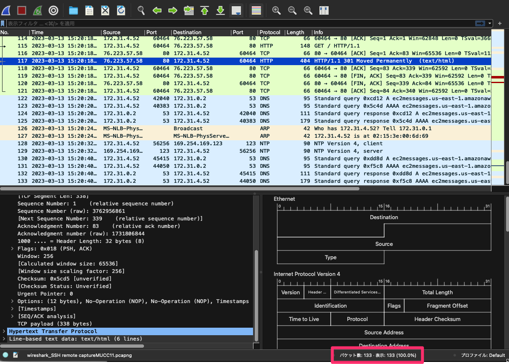509x364 pixels.
Task: Open the display filter history dropdown
Action: [489, 23]
